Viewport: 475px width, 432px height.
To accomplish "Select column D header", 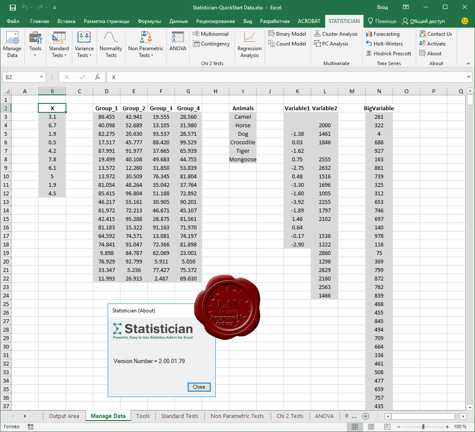I will tap(106, 91).
